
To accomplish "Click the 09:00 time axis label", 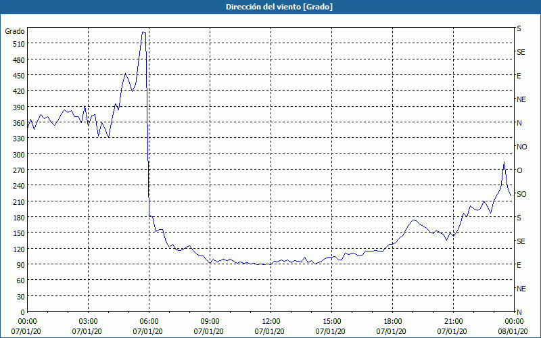I will (x=210, y=322).
